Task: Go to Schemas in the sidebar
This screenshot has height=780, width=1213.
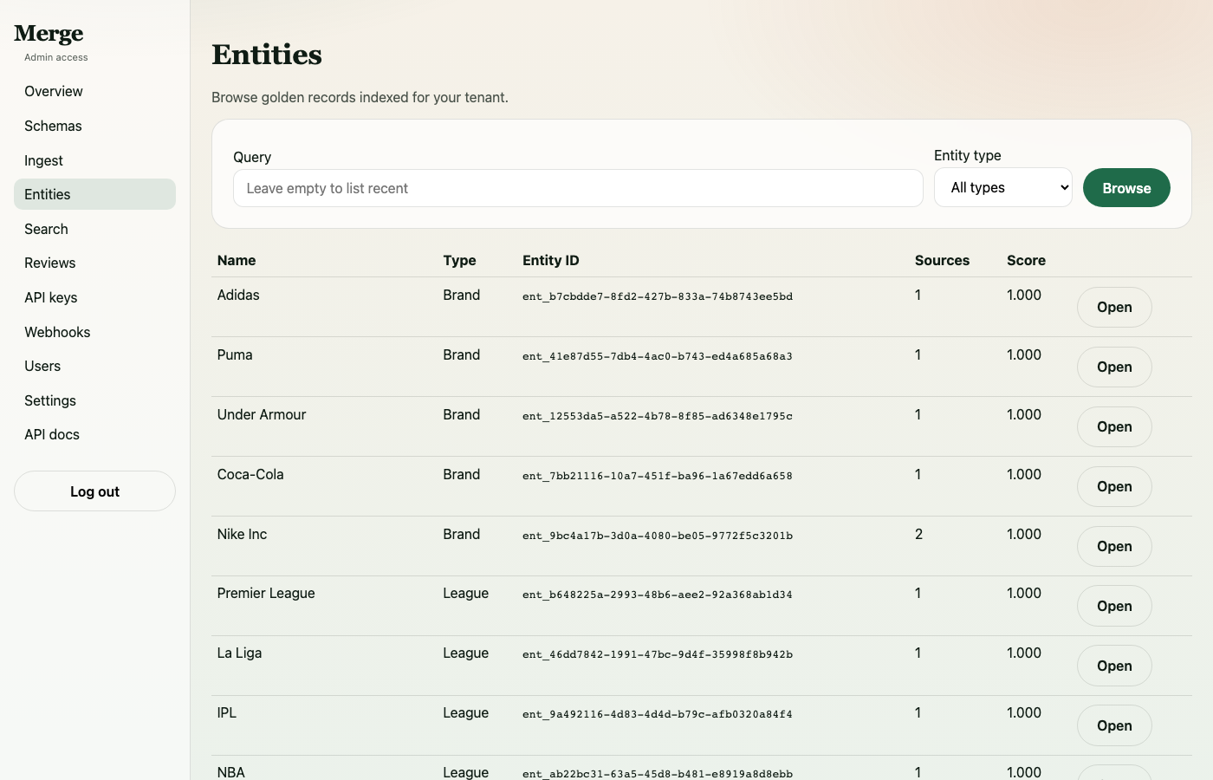Action: click(94, 126)
